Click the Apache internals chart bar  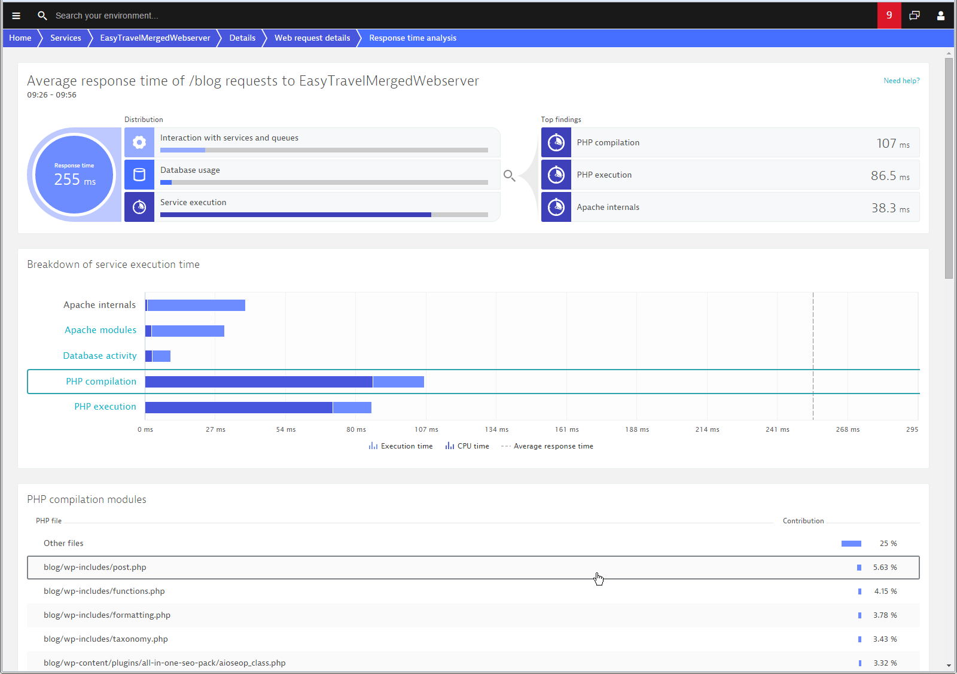195,305
